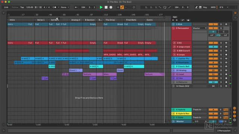Arm recording on 14 Basic Grid track
This screenshot has width=239, height=134.
pos(226,86)
